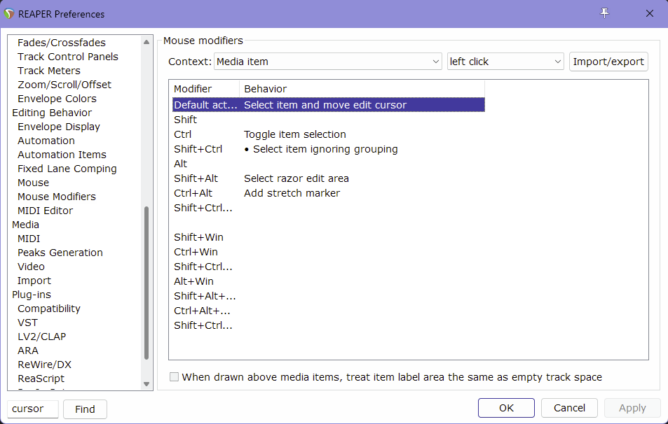Open Fixed Lane Comping page

(67, 169)
